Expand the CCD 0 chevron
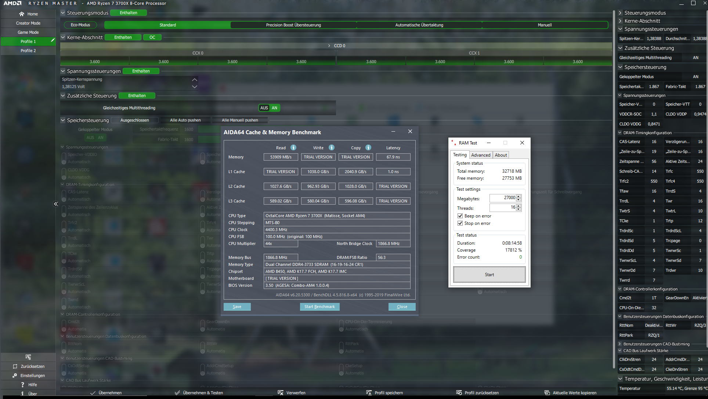This screenshot has width=708, height=399. (x=329, y=46)
